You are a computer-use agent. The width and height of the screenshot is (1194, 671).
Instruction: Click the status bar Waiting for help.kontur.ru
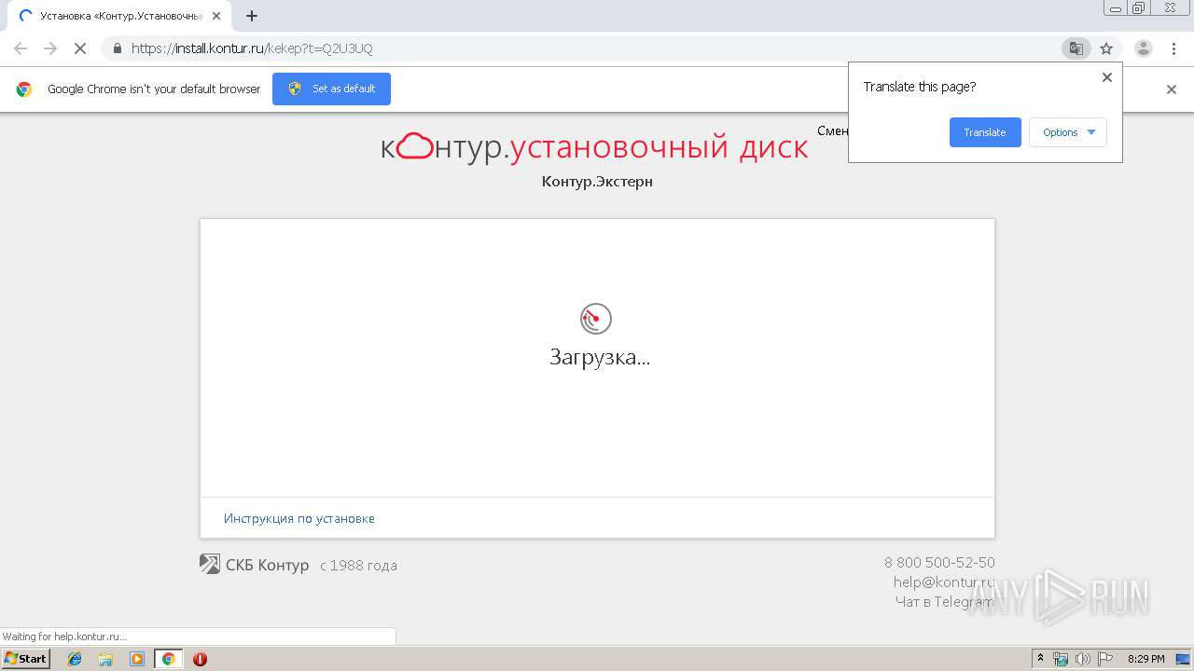coord(198,637)
